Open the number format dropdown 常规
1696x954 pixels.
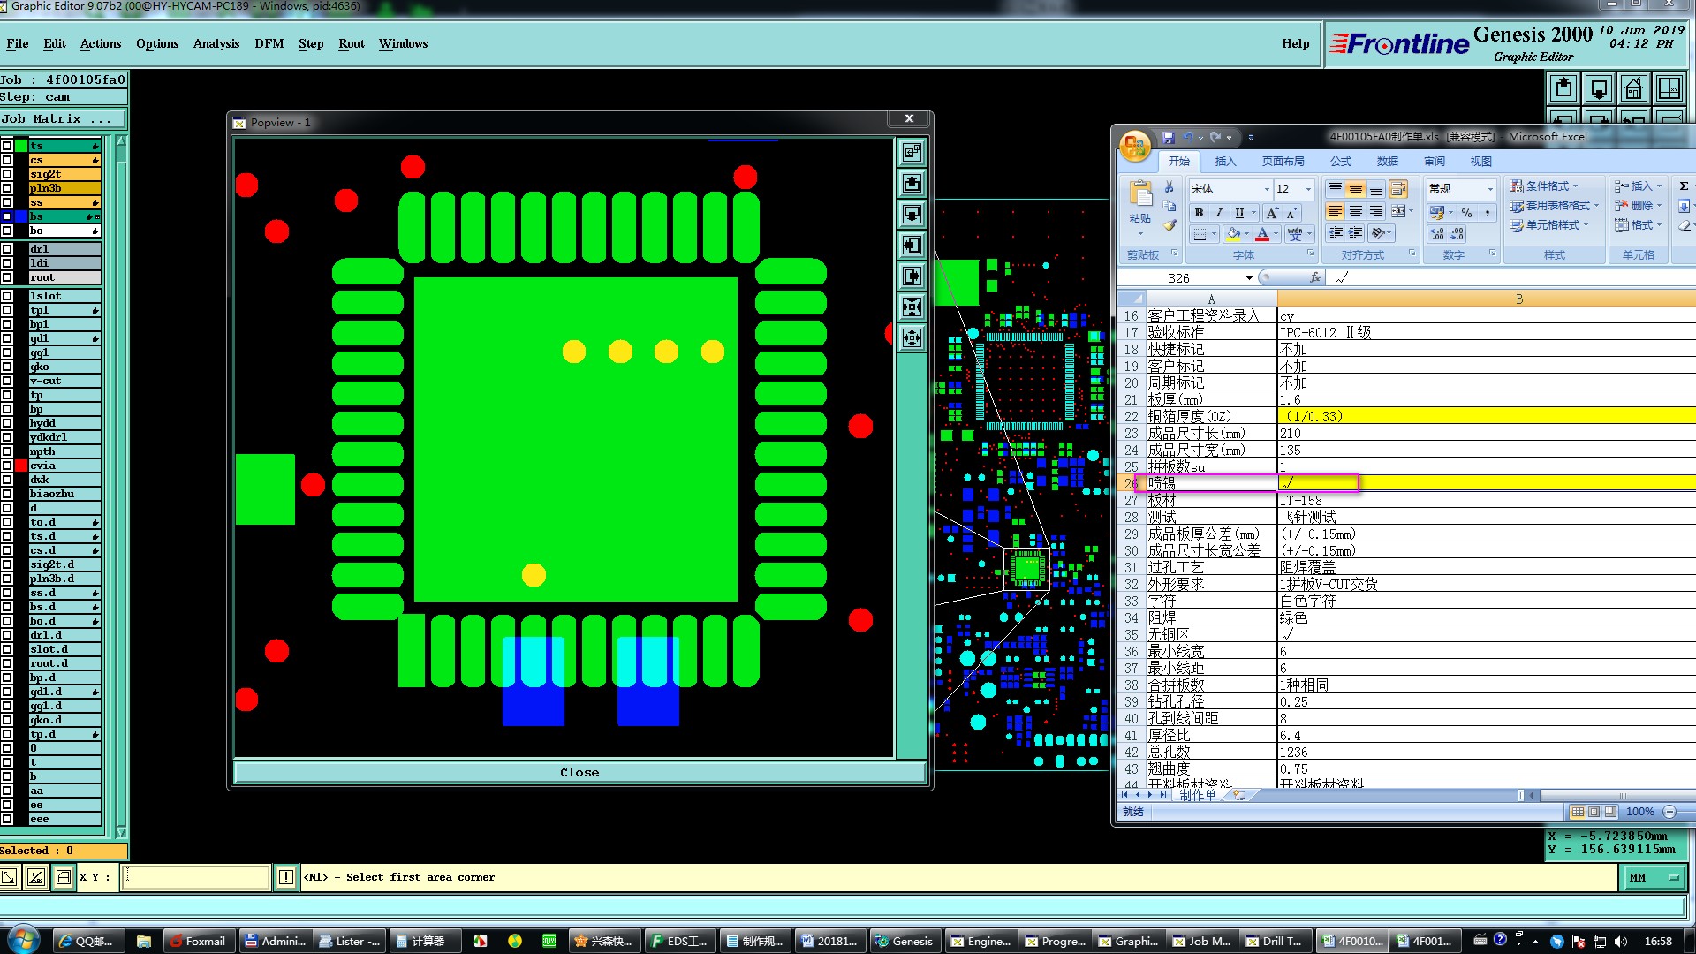click(1489, 189)
